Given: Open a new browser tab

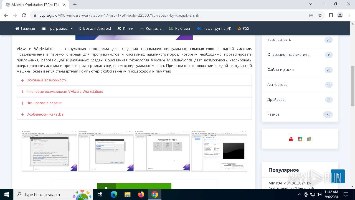Looking at the screenshot, I should coord(75,4).
